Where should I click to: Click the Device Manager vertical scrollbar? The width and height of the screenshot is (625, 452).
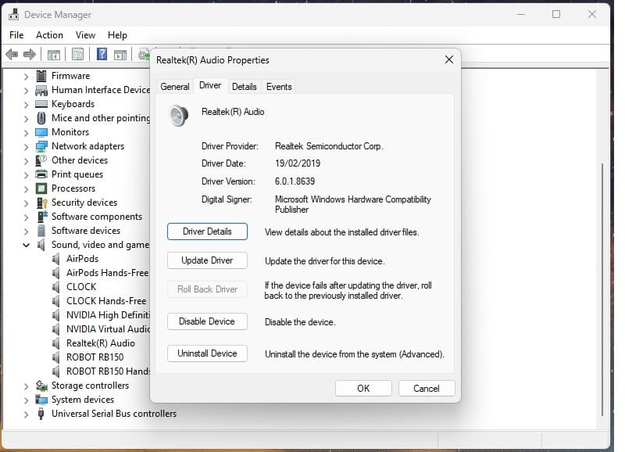click(x=602, y=289)
